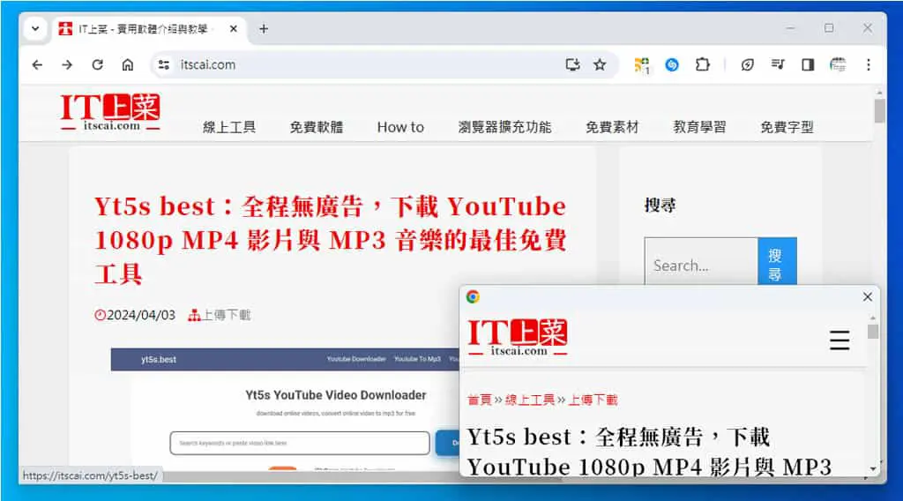Screen dimensions: 903x501
Task: Open 首頁 breadcrumb in popup
Action: (479, 400)
